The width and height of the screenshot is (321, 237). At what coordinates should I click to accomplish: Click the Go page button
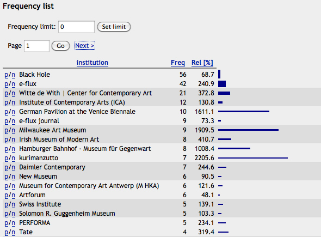(60, 46)
